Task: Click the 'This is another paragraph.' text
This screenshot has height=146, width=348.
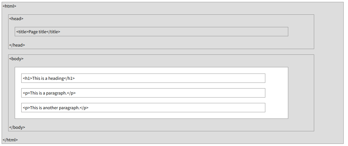Action: [x=55, y=108]
